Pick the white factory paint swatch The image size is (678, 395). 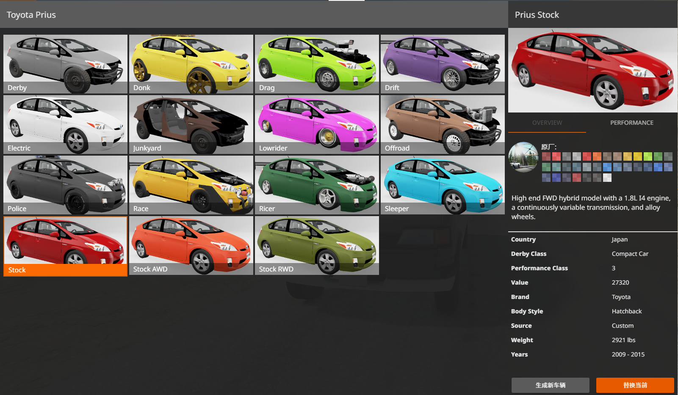click(x=607, y=178)
